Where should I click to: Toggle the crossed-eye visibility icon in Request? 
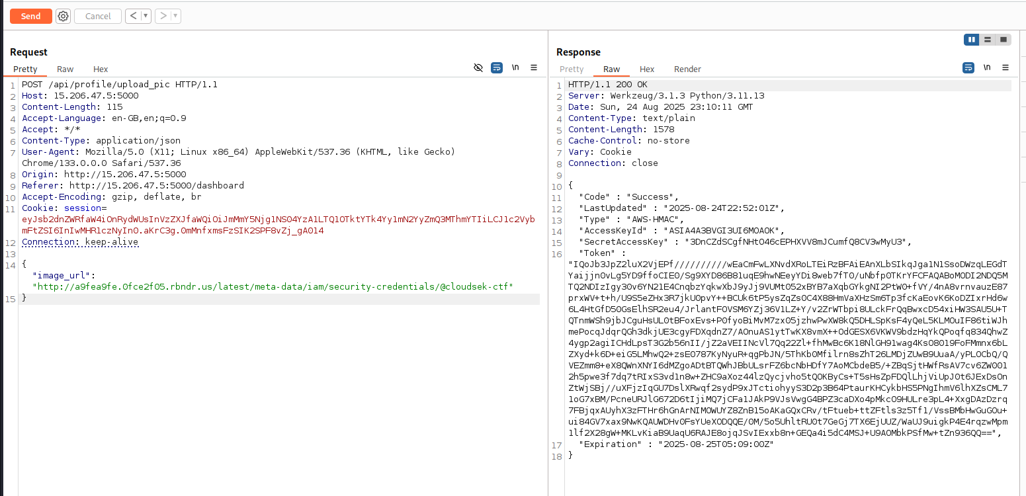pyautogui.click(x=478, y=67)
